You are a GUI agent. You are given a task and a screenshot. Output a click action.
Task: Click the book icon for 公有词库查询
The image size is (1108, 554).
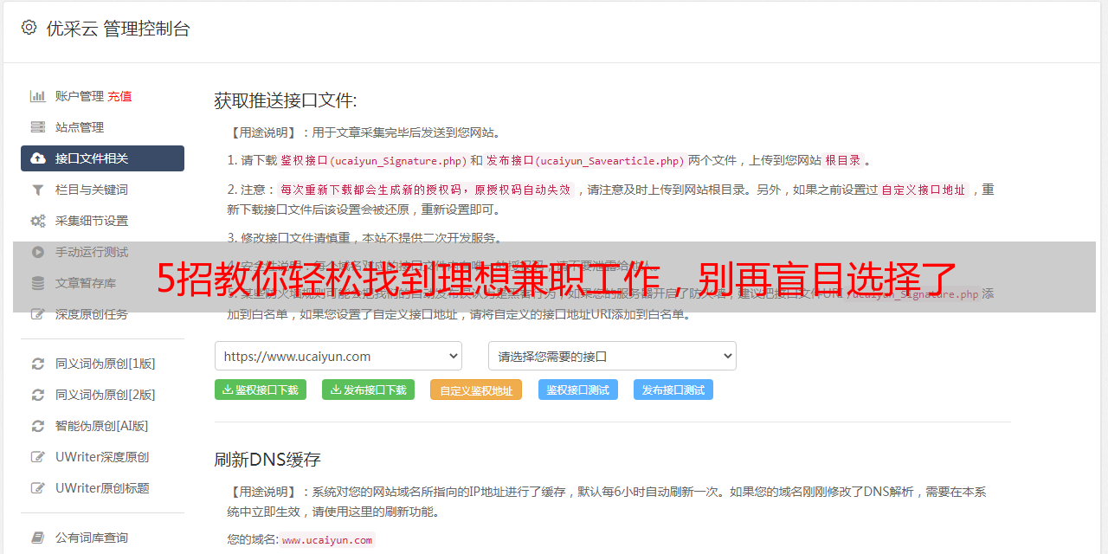(x=38, y=538)
